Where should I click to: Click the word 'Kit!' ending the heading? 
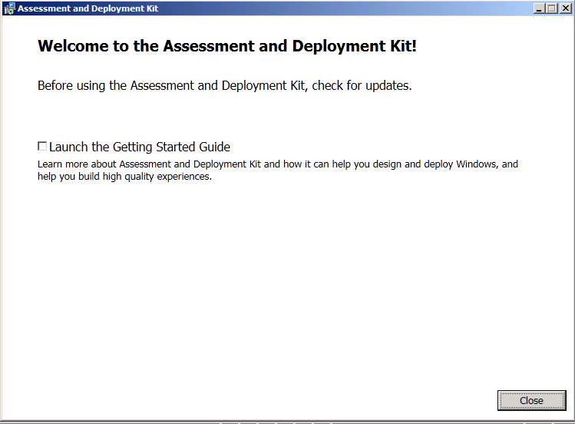click(x=403, y=46)
